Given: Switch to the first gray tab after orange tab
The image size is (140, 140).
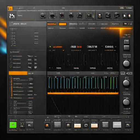Looking at the screenshot, I should click(73, 24).
